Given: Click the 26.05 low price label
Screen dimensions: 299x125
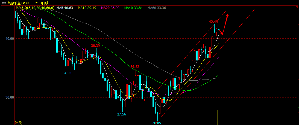Looking at the screenshot, I should tap(157, 123).
